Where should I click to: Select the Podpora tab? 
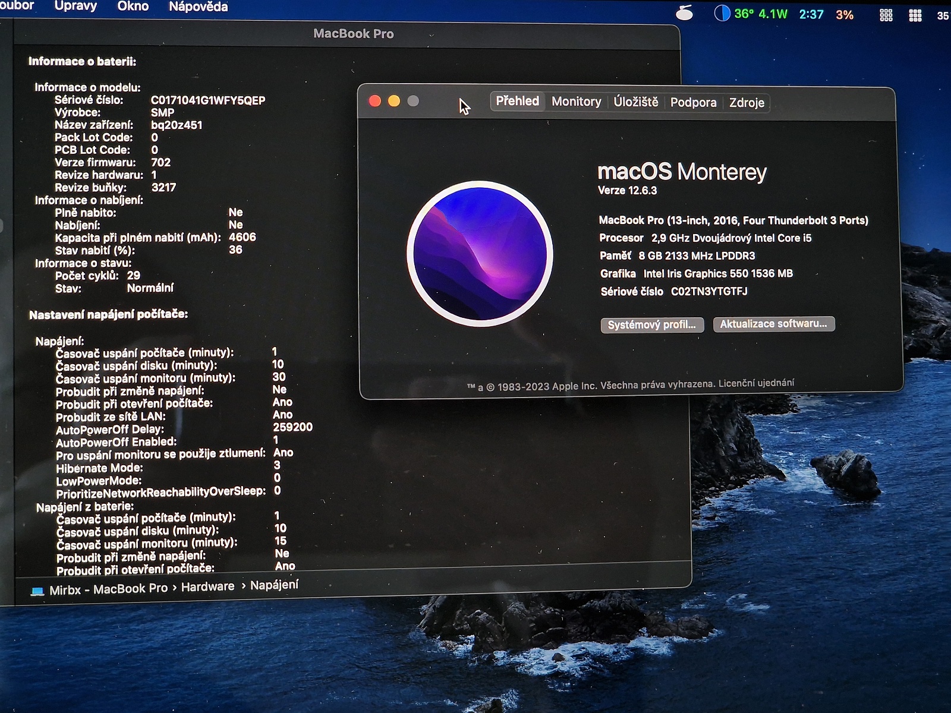(693, 103)
